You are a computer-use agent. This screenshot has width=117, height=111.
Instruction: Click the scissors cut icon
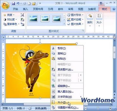point(53,48)
